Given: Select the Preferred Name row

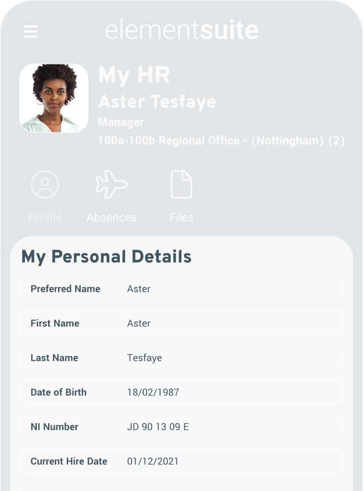Looking at the screenshot, I should 181,289.
